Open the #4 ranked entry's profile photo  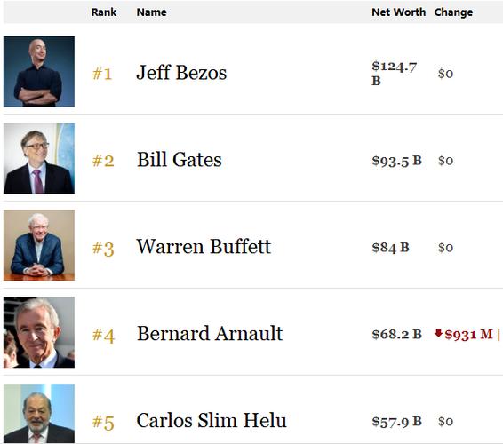point(39,332)
